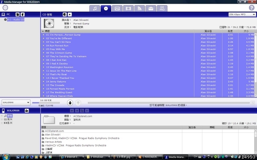Screen dimensions: 257x160
Task: Select track 07 They're Sending Me To Vietnam
Action: 147,56
